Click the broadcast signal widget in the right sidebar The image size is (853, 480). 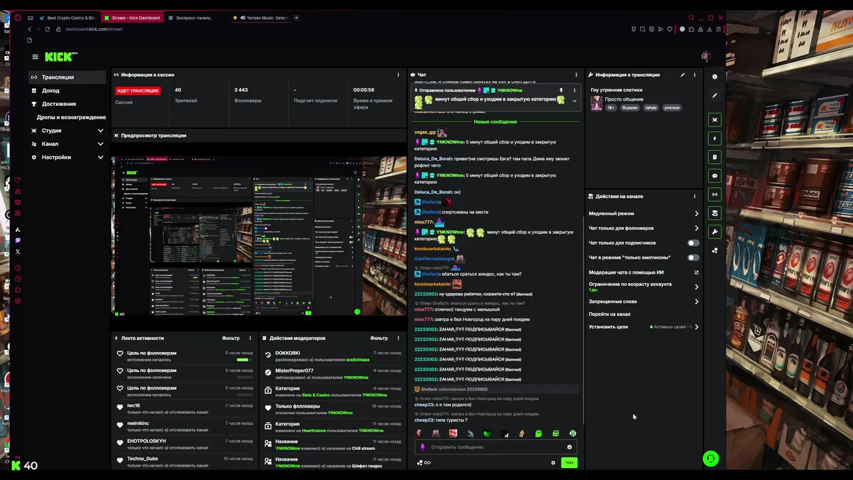[x=714, y=195]
